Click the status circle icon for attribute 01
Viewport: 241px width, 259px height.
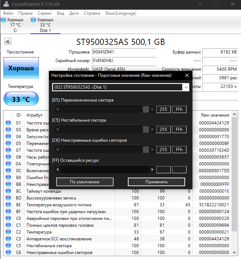coord(8,123)
